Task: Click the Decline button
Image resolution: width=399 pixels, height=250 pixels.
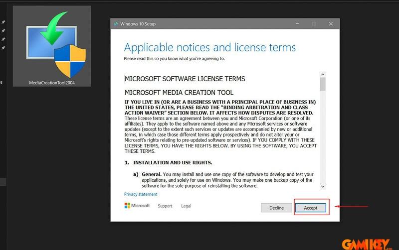Action: click(276, 208)
